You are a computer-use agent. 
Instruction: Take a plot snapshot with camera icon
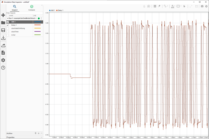click(x=202, y=6)
